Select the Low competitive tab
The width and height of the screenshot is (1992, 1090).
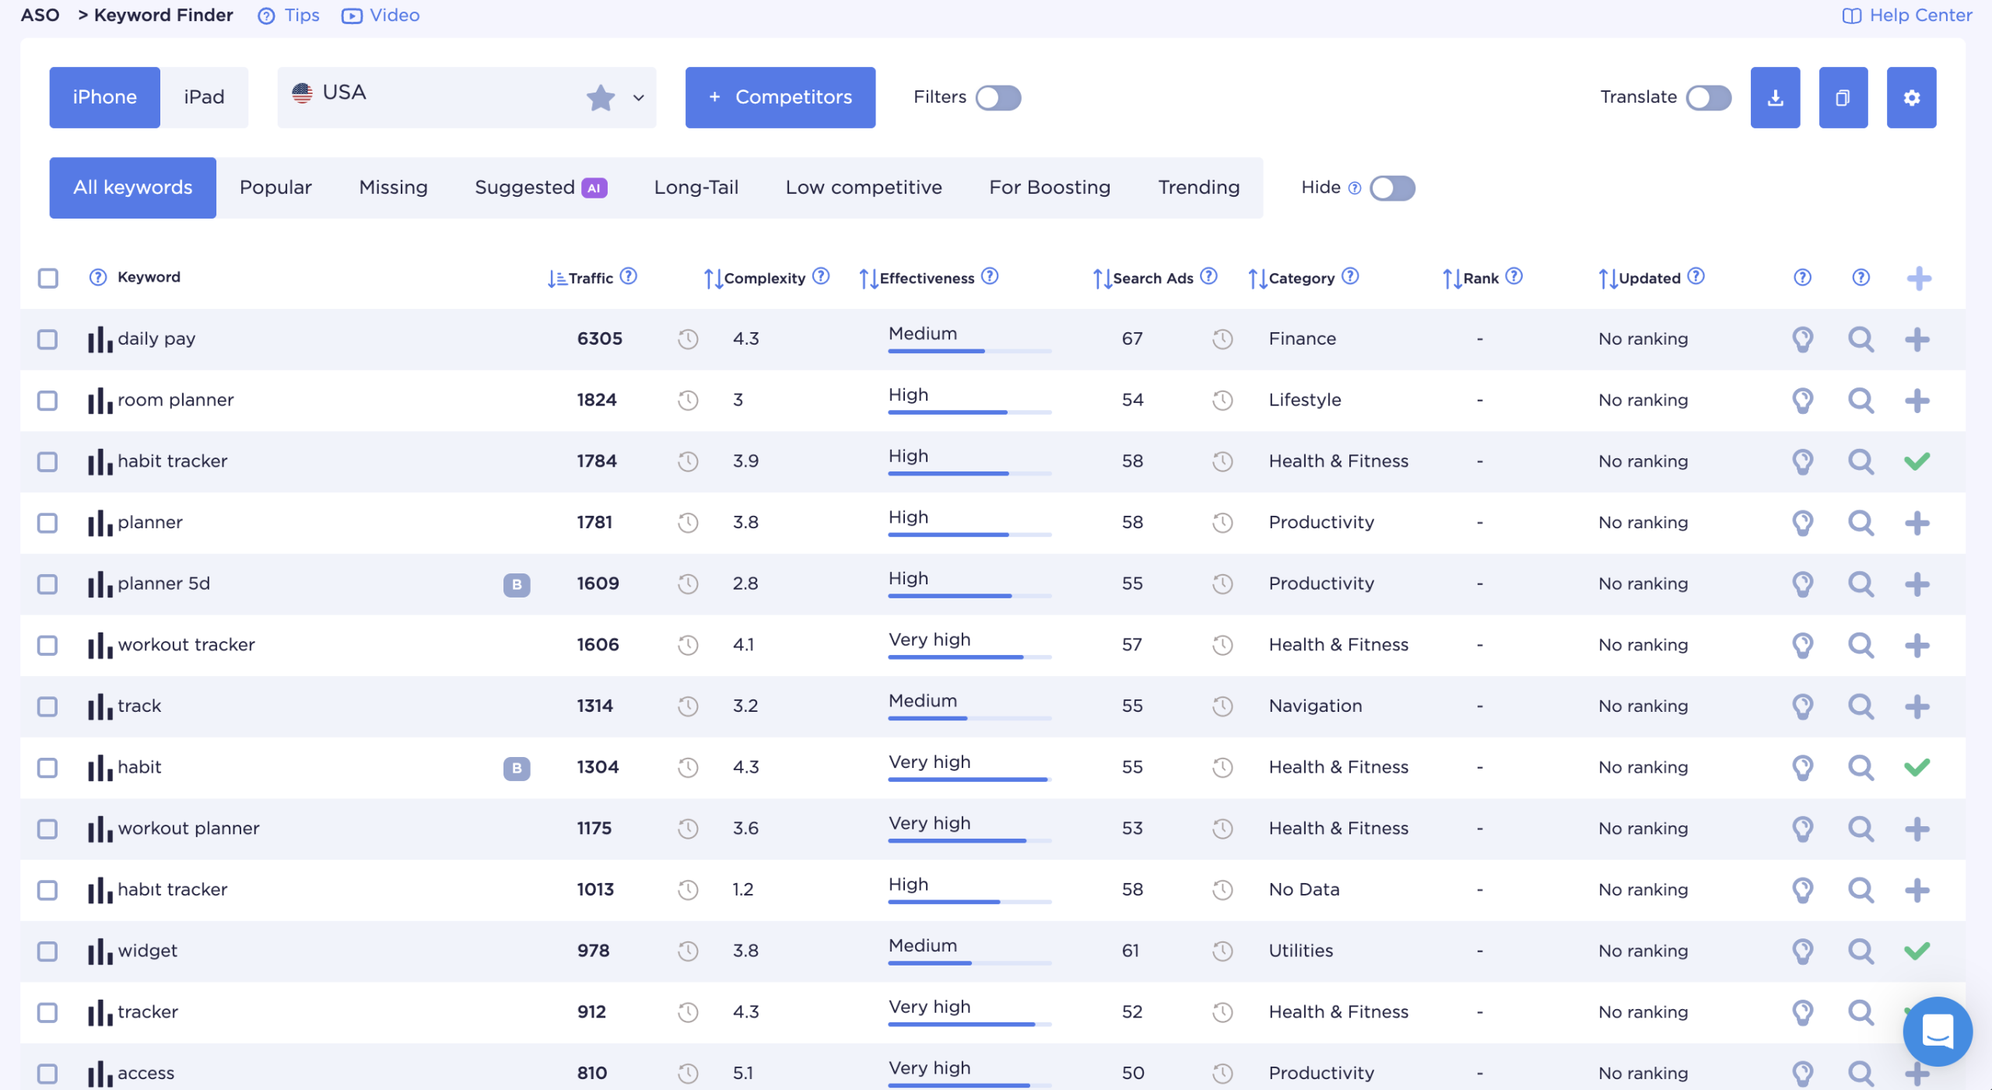(864, 188)
